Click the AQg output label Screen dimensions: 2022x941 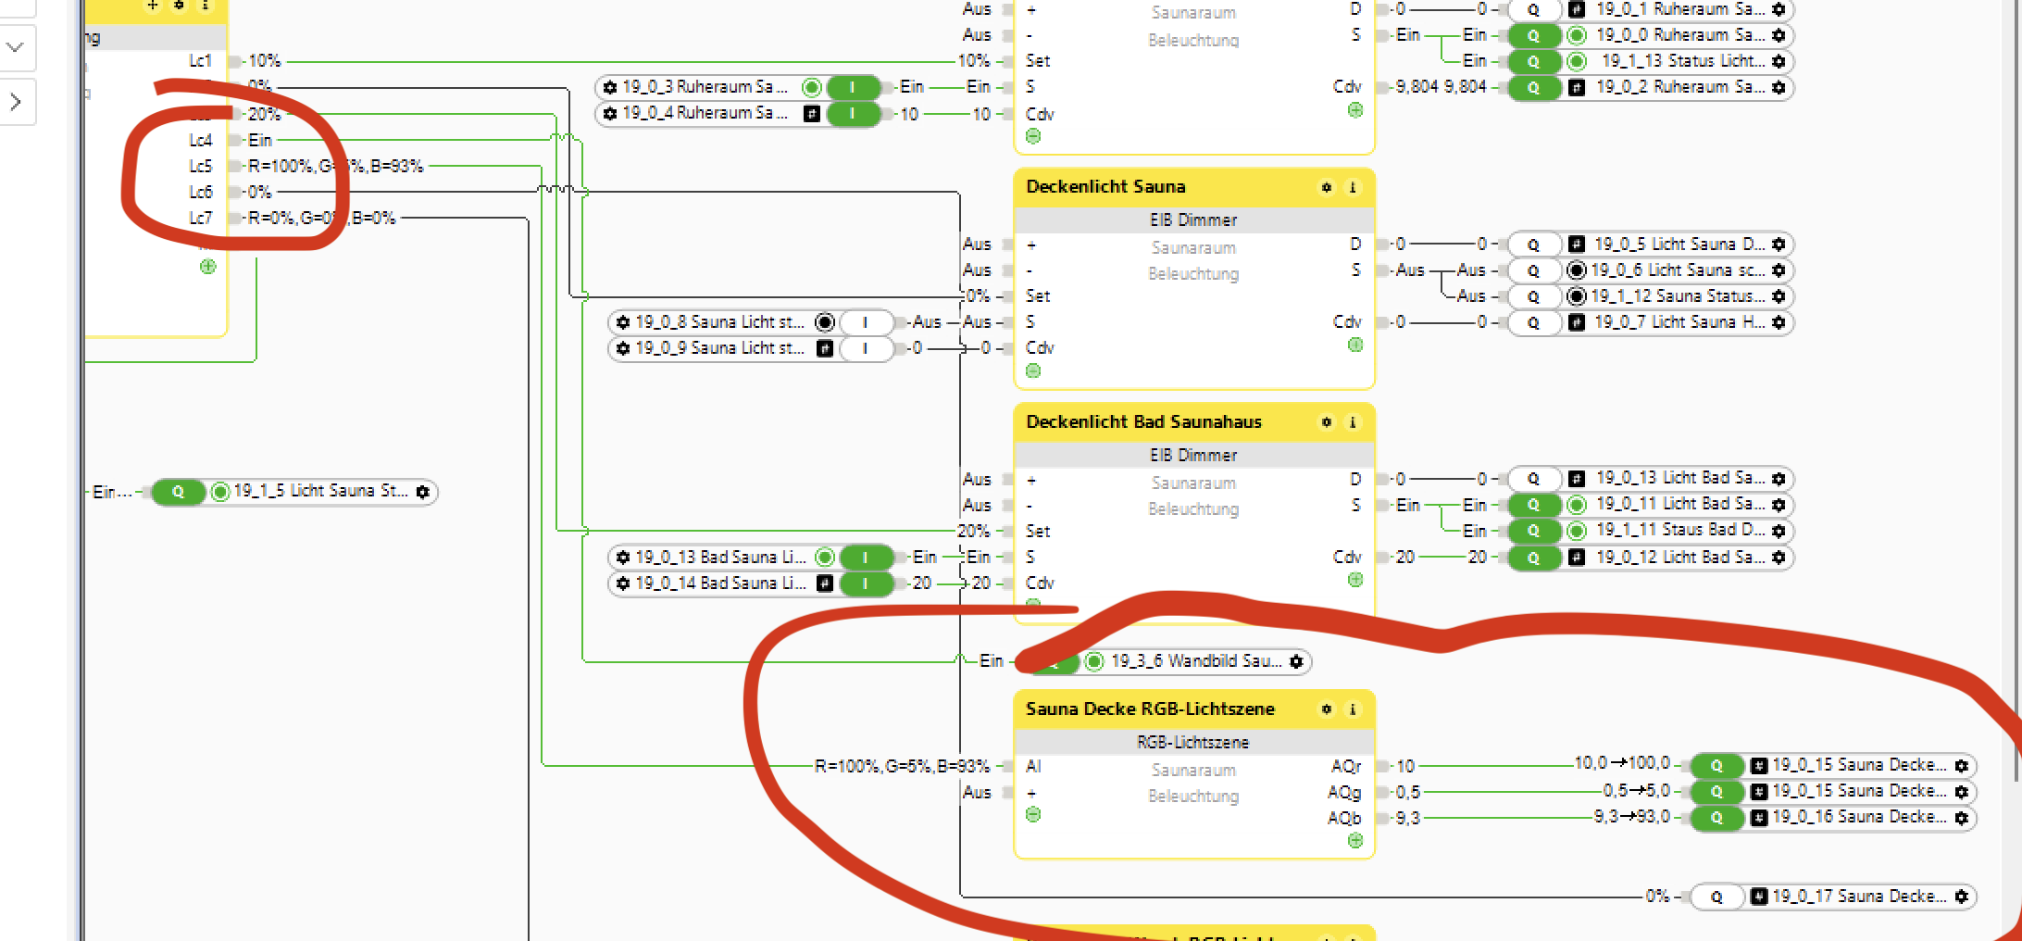click(x=1344, y=793)
